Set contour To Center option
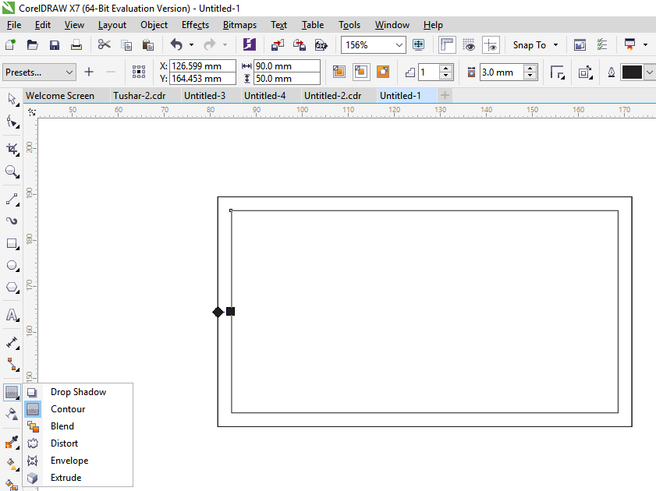The image size is (656, 491). (339, 72)
